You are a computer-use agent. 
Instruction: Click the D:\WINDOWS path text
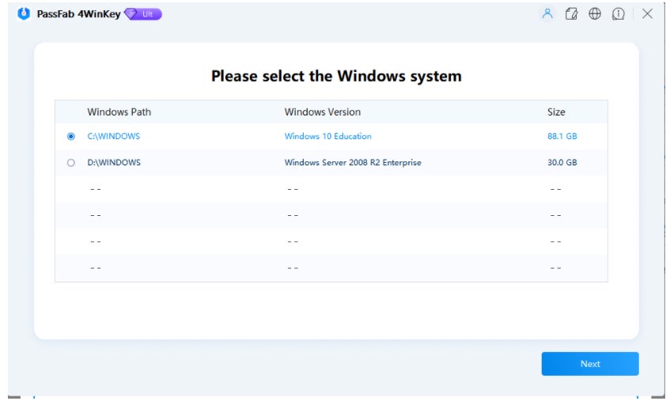[114, 163]
